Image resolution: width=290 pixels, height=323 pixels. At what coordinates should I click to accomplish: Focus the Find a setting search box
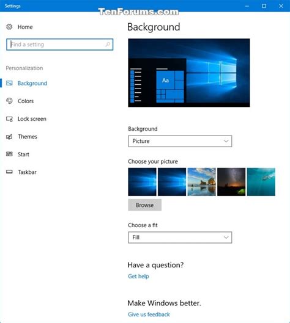pos(59,45)
